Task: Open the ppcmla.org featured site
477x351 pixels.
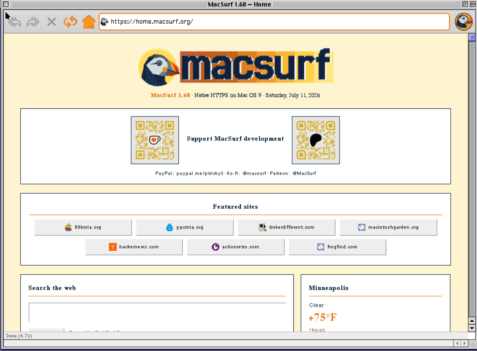Action: [x=185, y=227]
